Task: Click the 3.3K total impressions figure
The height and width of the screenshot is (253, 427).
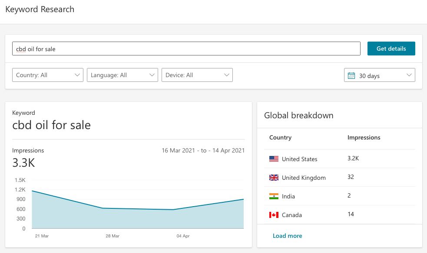Action: click(23, 163)
